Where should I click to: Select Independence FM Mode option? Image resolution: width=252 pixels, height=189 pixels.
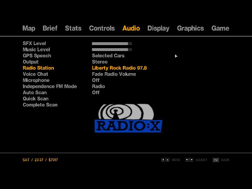click(50, 86)
